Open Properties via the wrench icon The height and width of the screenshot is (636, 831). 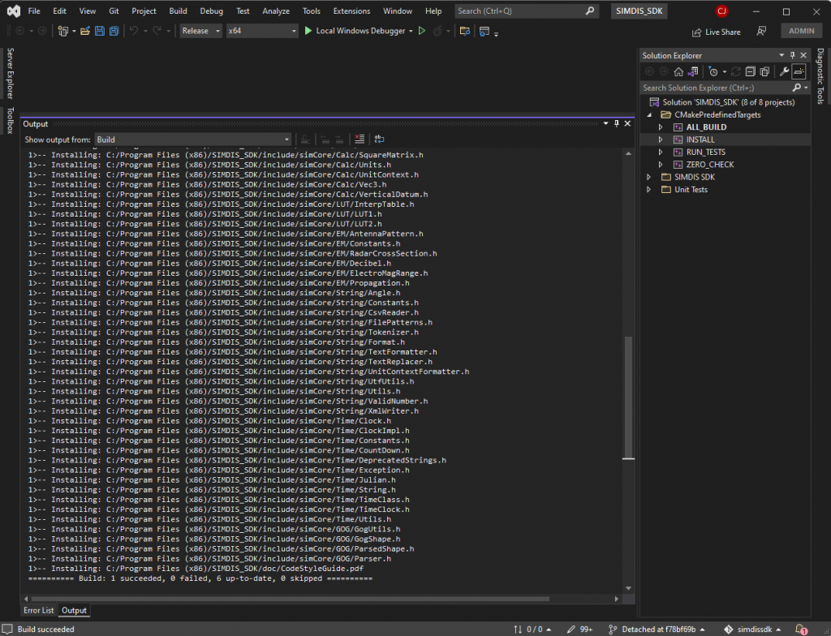coord(784,71)
